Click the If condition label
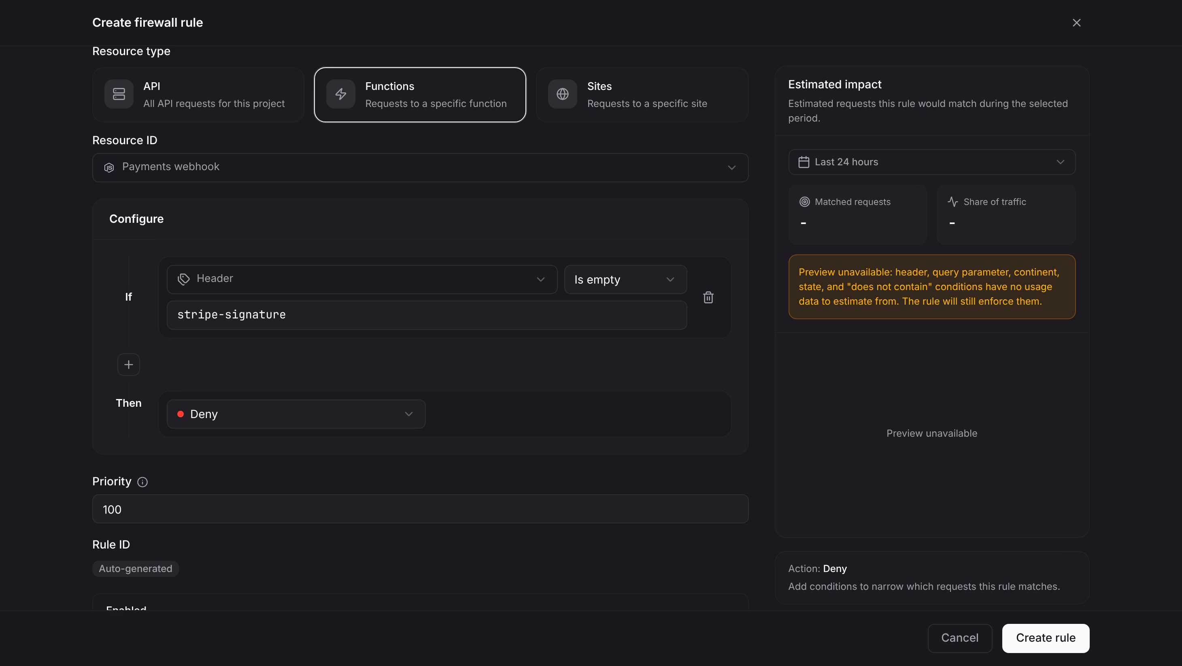This screenshot has width=1182, height=666. (x=128, y=297)
